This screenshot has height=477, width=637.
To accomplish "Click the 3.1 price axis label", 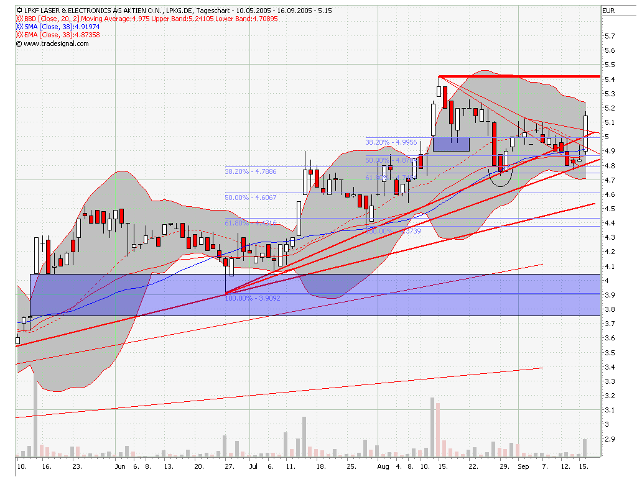I will click(x=610, y=410).
